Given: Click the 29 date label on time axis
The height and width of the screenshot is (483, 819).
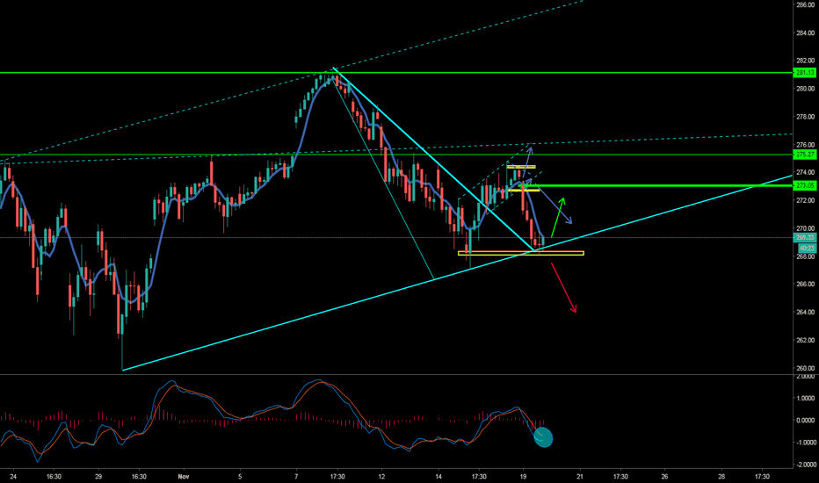Looking at the screenshot, I should click(x=98, y=476).
